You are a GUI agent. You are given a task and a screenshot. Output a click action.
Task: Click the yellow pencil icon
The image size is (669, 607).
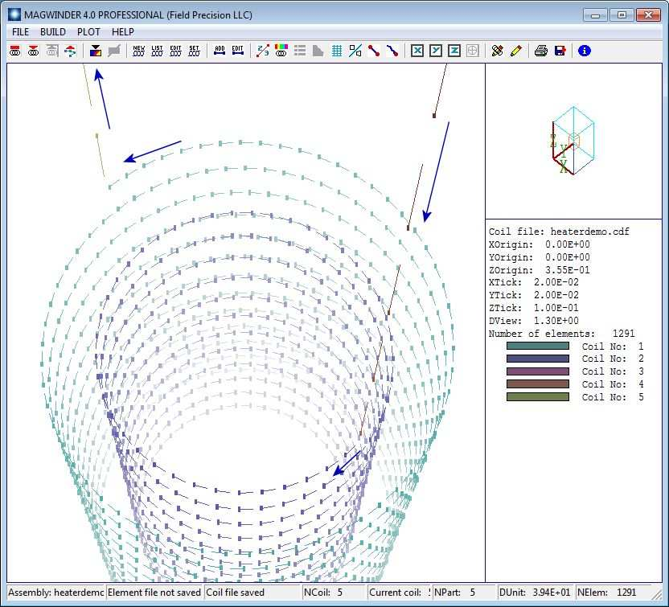[515, 51]
